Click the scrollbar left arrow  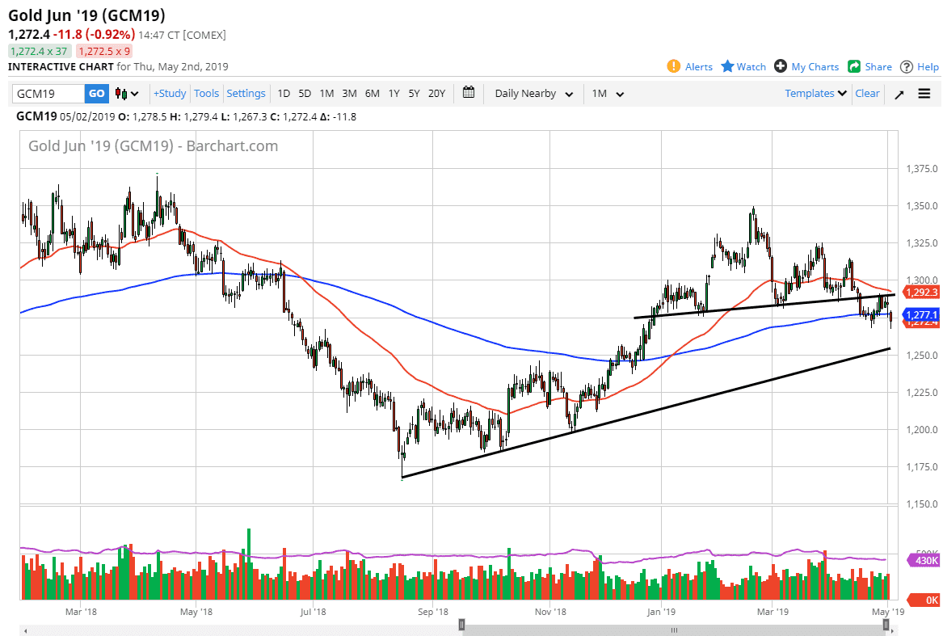[x=25, y=630]
